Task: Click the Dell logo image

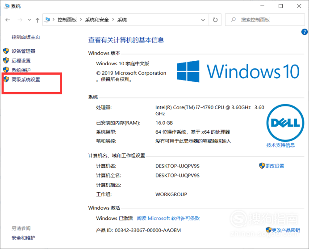Action: point(285,123)
